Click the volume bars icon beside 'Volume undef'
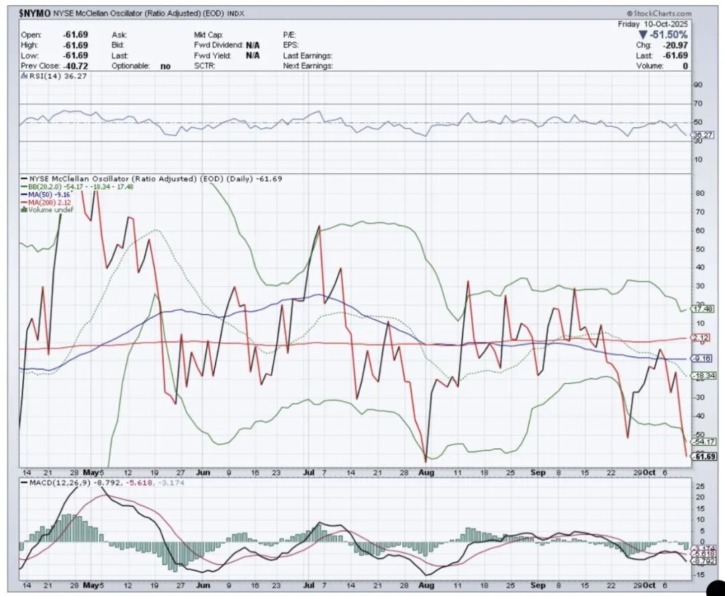 click(24, 209)
